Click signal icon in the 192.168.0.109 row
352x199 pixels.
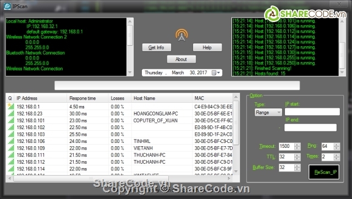click(10, 148)
